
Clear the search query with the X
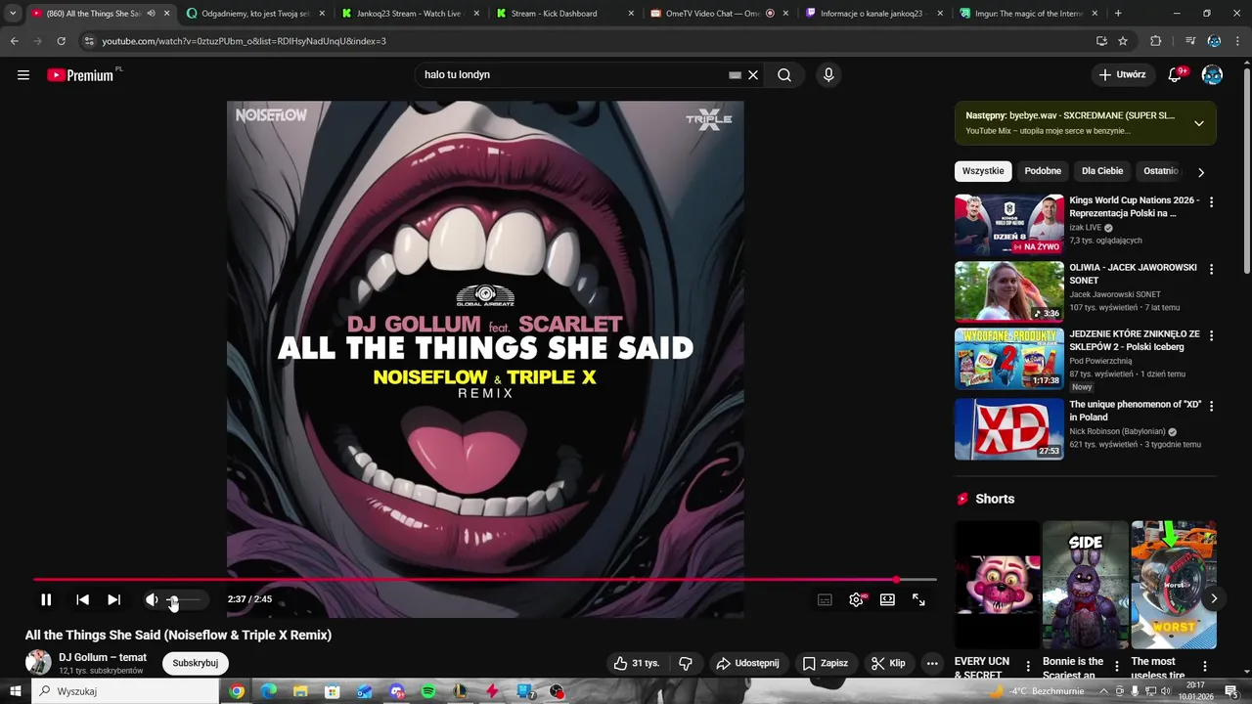pos(753,75)
